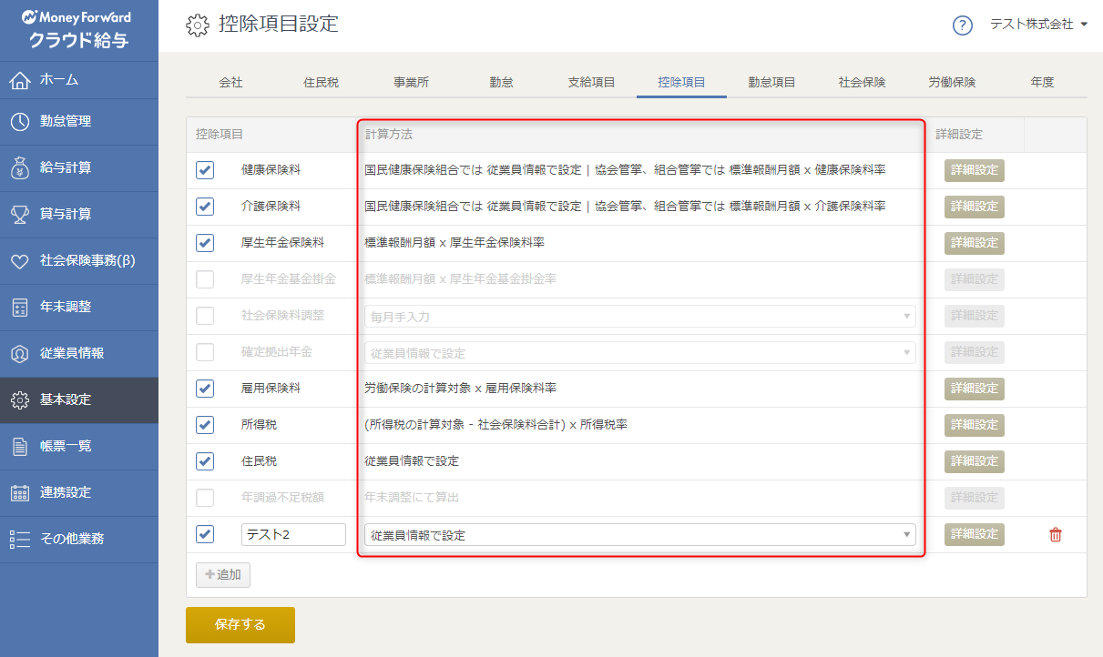Open 詳細設定 for 雇用保険料
The height and width of the screenshot is (657, 1103).
974,389
